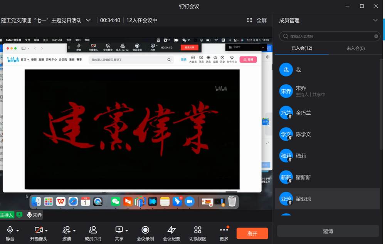
Task: Click DingTalk icon in dock with badge
Action: pyautogui.click(x=177, y=202)
